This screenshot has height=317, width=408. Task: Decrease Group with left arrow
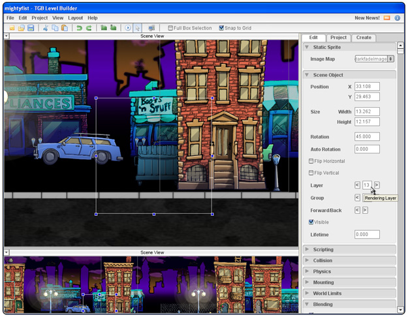(x=357, y=198)
